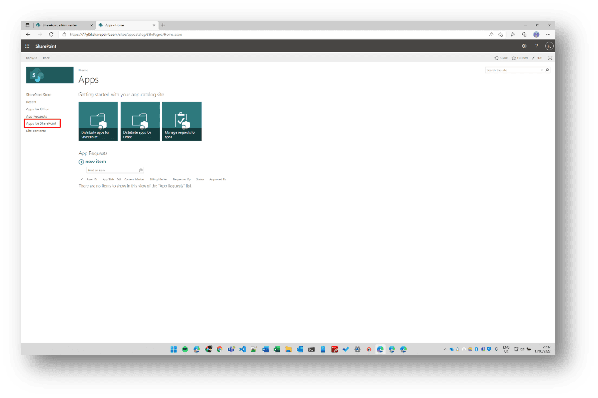Launch Visual Studio Code from taskbar
The image size is (598, 398).
[243, 350]
